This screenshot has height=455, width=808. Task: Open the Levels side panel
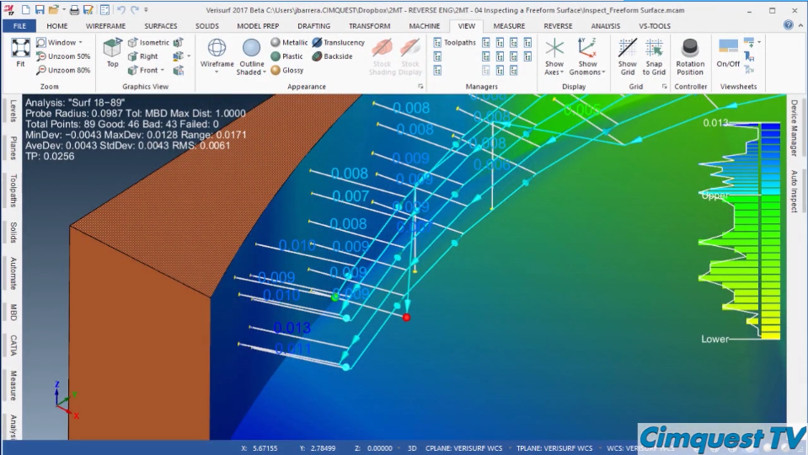click(x=13, y=110)
